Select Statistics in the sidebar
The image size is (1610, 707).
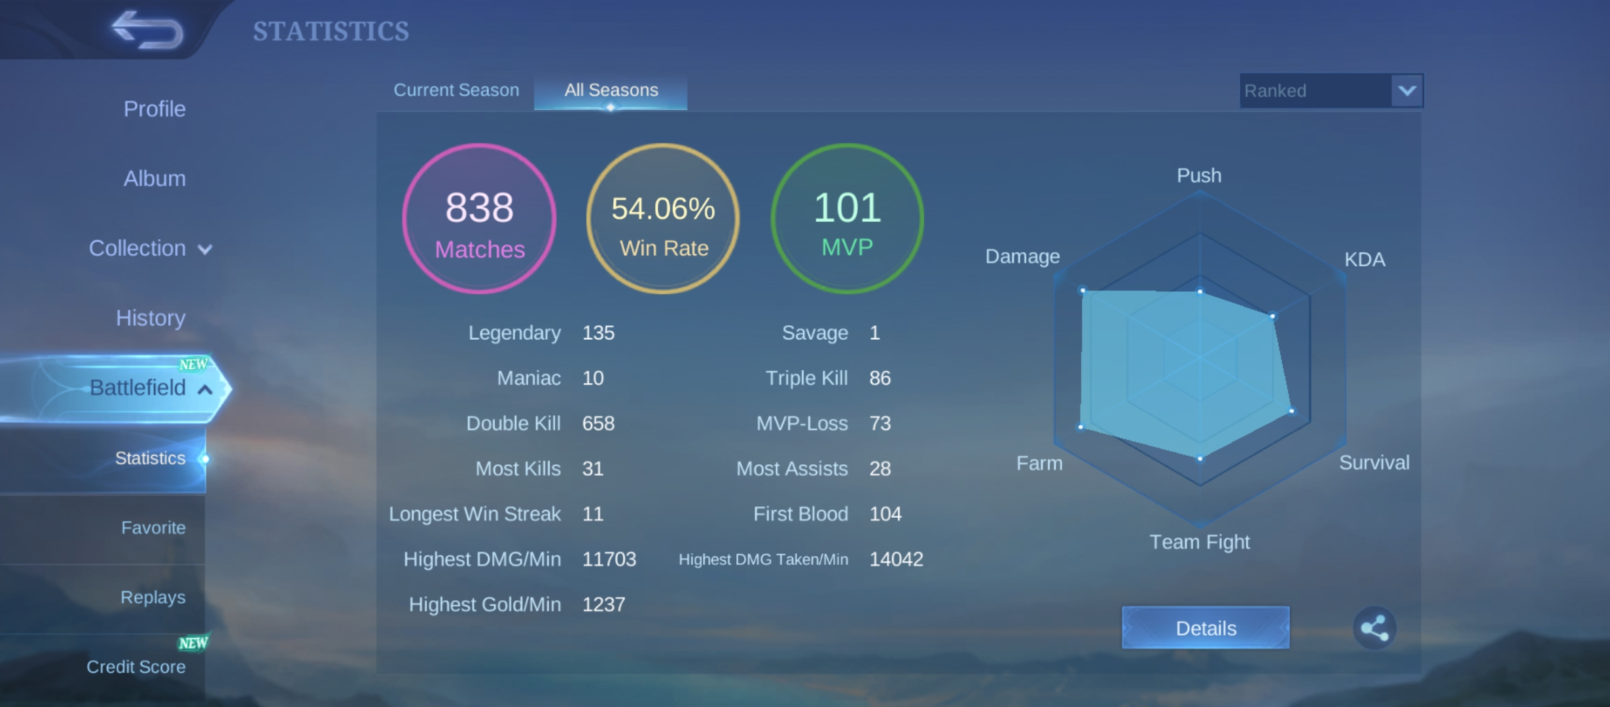(150, 458)
